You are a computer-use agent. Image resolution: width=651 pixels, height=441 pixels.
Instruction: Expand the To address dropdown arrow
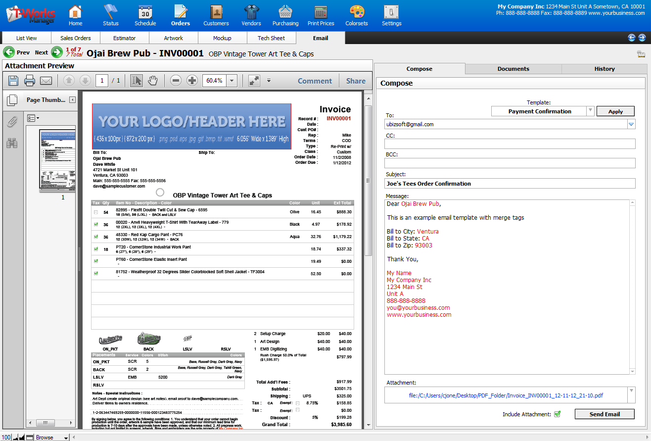631,124
